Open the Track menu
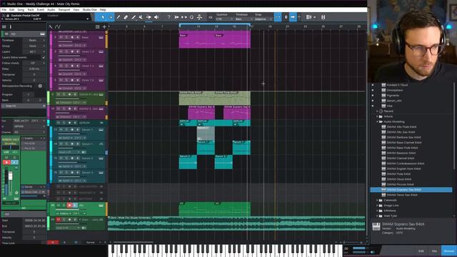The image size is (457, 257). click(31, 9)
